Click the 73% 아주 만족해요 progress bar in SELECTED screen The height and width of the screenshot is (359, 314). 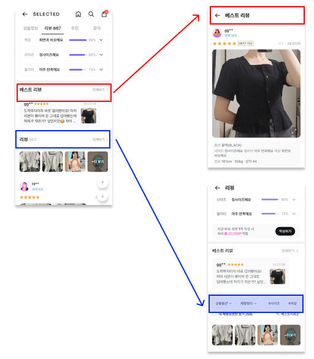point(78,69)
